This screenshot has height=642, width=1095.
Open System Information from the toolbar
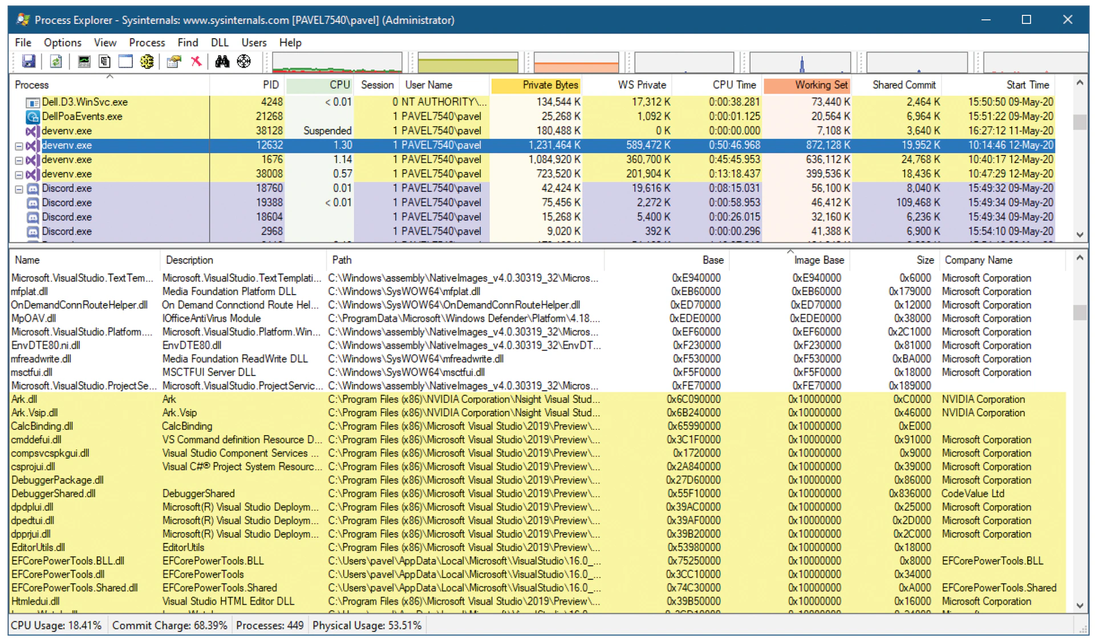[84, 62]
